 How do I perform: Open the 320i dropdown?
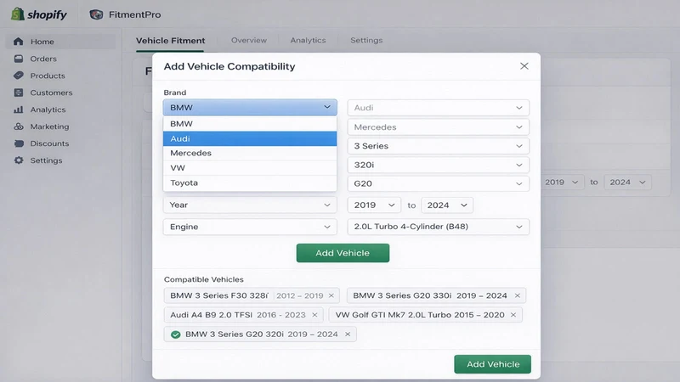coord(438,165)
